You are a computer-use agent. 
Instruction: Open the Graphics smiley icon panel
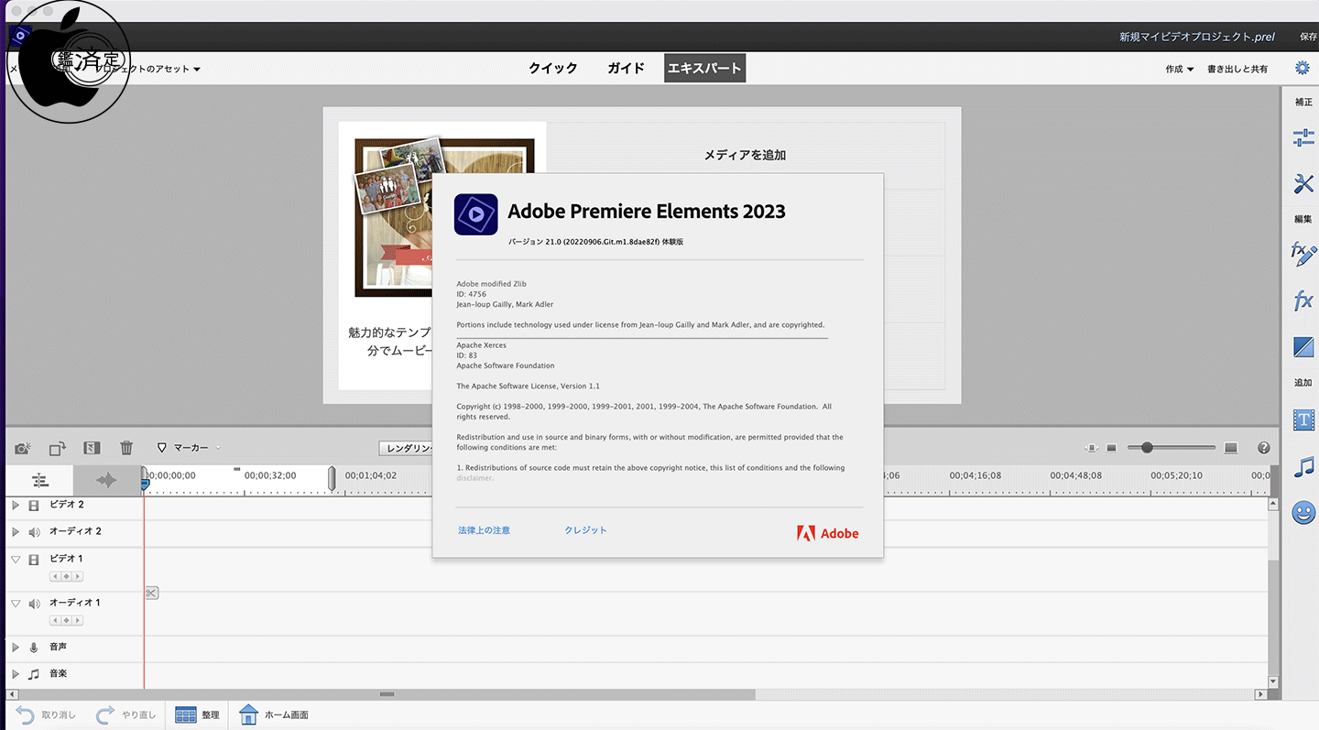1303,513
